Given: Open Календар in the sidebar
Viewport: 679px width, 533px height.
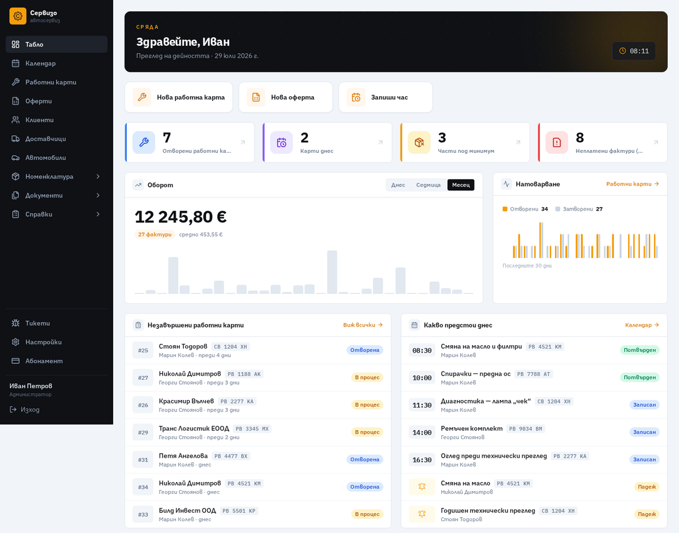Looking at the screenshot, I should 57,63.
